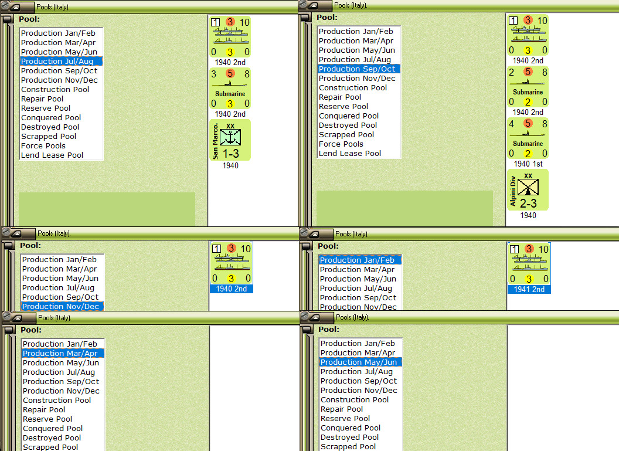The image size is (619, 451).
Task: Open Destroyed Pool in the Mar/Apr-highlighted window
Action: click(63, 438)
